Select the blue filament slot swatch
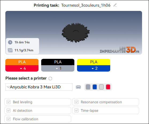Viewport: 149px width, 124px height. coord(95,87)
